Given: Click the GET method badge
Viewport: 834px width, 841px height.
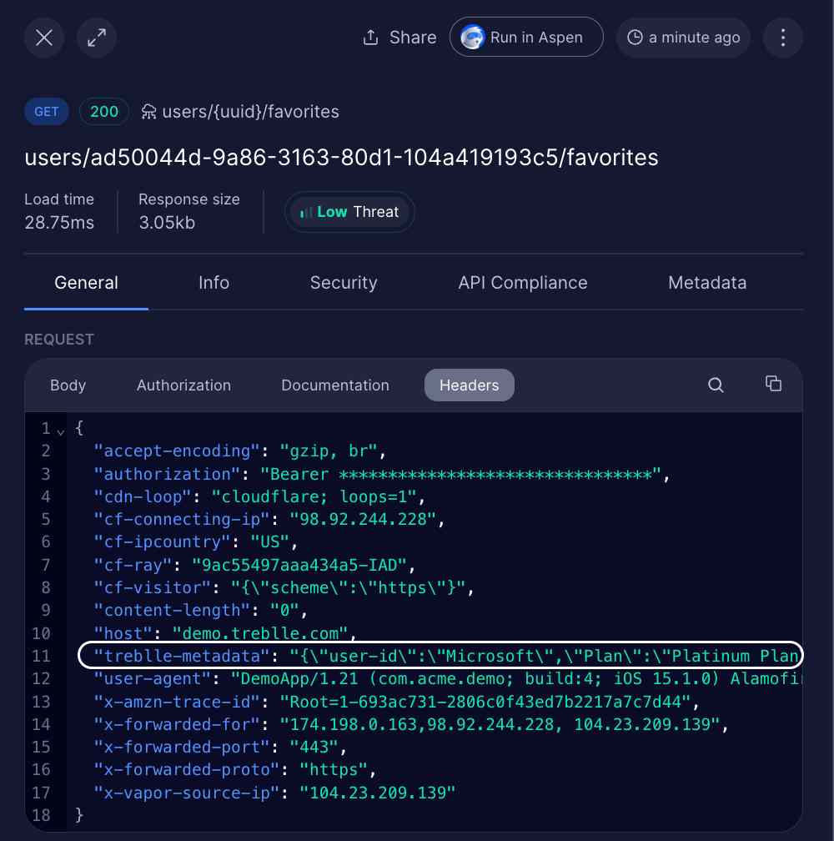Looking at the screenshot, I should 46,111.
